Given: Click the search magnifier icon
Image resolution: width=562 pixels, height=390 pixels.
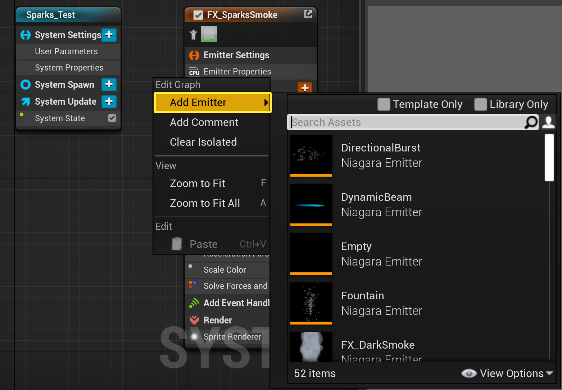Looking at the screenshot, I should [531, 122].
